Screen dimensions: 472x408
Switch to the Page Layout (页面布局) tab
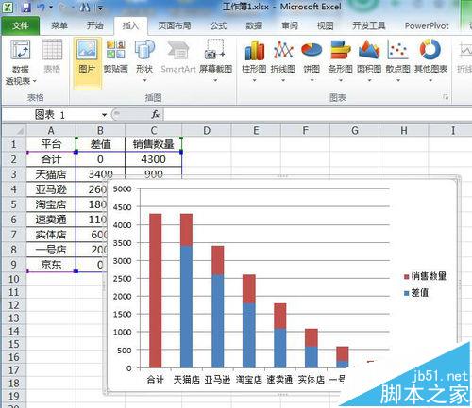pyautogui.click(x=175, y=25)
